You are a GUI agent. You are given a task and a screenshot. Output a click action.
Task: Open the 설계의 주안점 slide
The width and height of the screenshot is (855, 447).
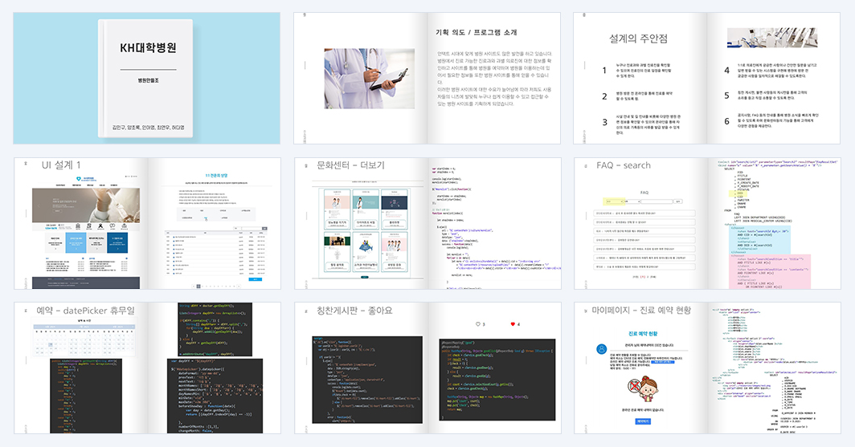(706, 79)
